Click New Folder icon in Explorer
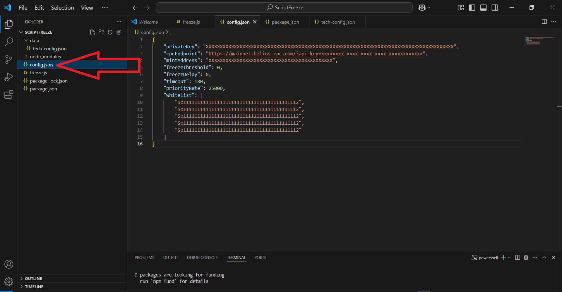The height and width of the screenshot is (292, 562). pos(101,32)
